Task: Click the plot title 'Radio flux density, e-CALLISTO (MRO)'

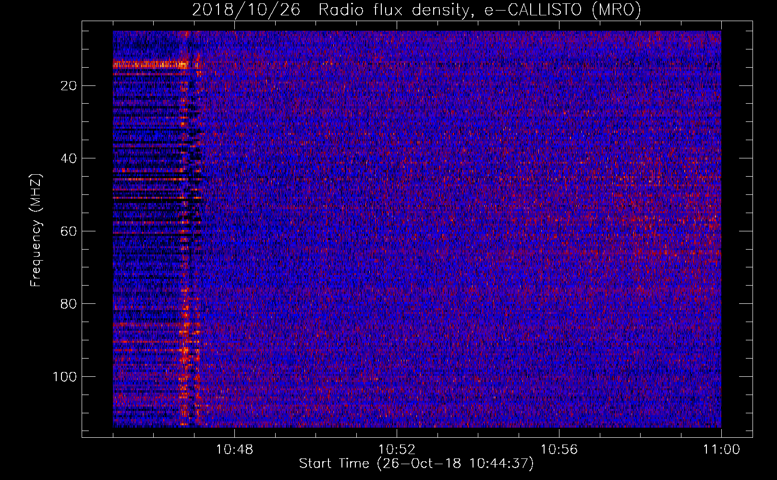Action: point(480,10)
